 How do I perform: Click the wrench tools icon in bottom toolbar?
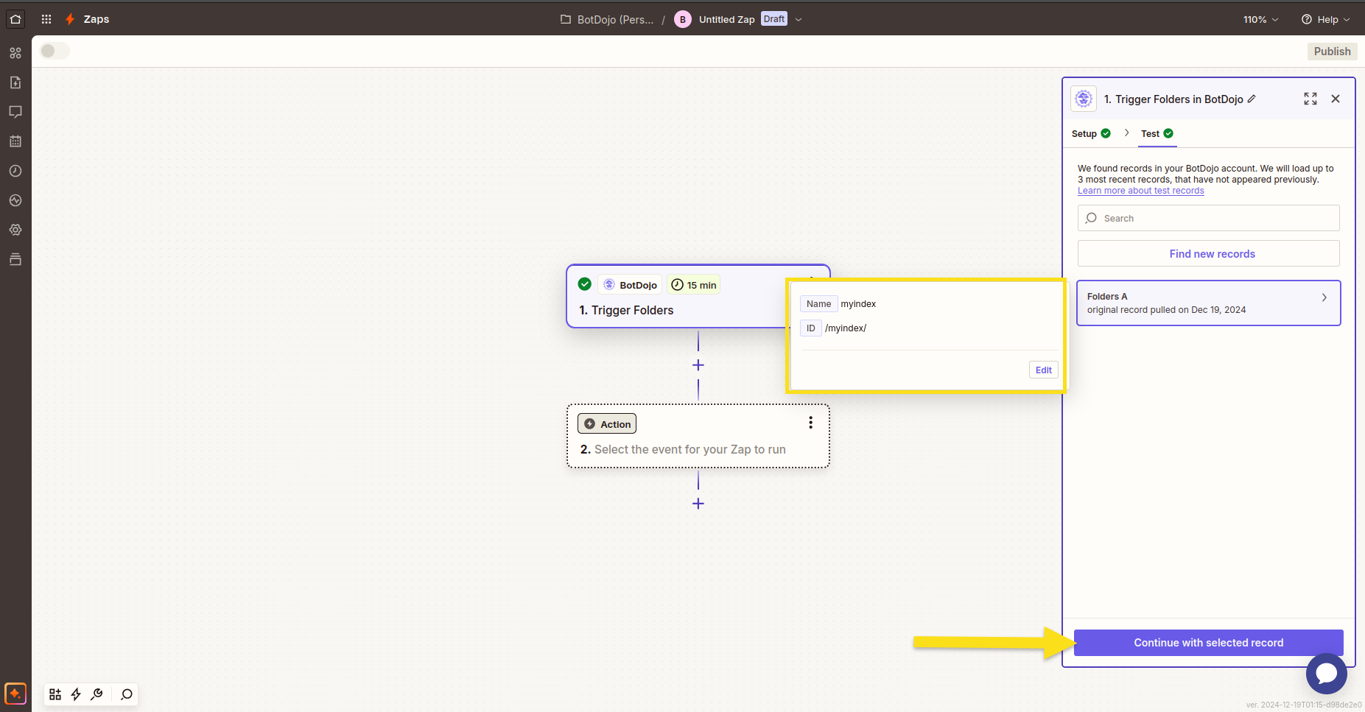tap(97, 694)
